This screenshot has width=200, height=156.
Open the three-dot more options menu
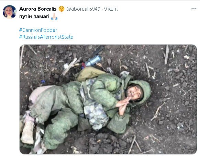pyautogui.click(x=194, y=9)
